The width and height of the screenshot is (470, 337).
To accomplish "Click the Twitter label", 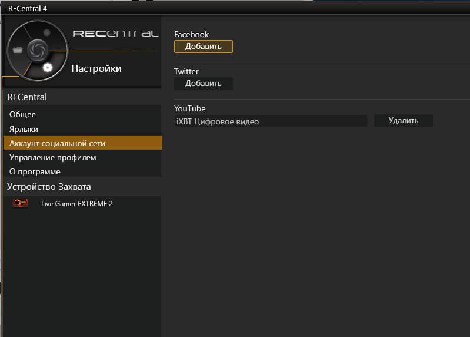I will [x=186, y=71].
